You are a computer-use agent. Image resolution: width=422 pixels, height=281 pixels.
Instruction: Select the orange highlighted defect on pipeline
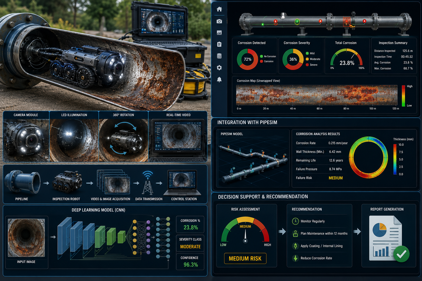347,22
